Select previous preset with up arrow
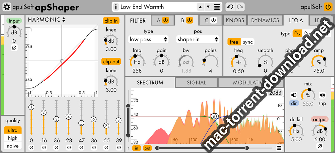The image size is (335, 153). coord(201,7)
